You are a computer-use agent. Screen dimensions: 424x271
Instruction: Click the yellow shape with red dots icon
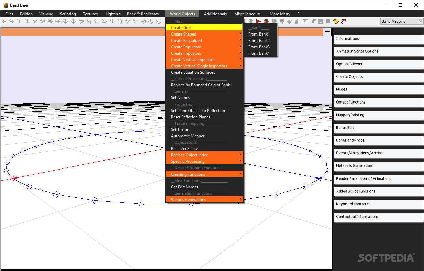[336, 21]
